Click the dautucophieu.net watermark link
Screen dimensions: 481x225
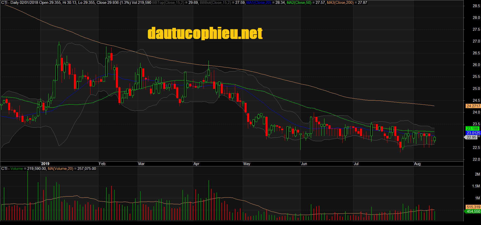coord(205,34)
